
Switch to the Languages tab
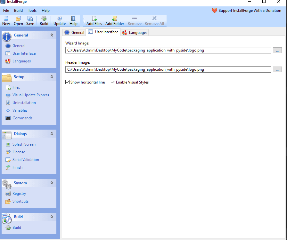(135, 32)
